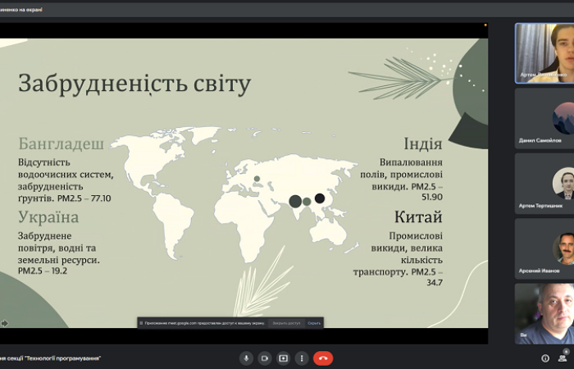Click the small map dot above the others
Image resolution: width=574 pixels, height=369 pixels.
[257, 178]
